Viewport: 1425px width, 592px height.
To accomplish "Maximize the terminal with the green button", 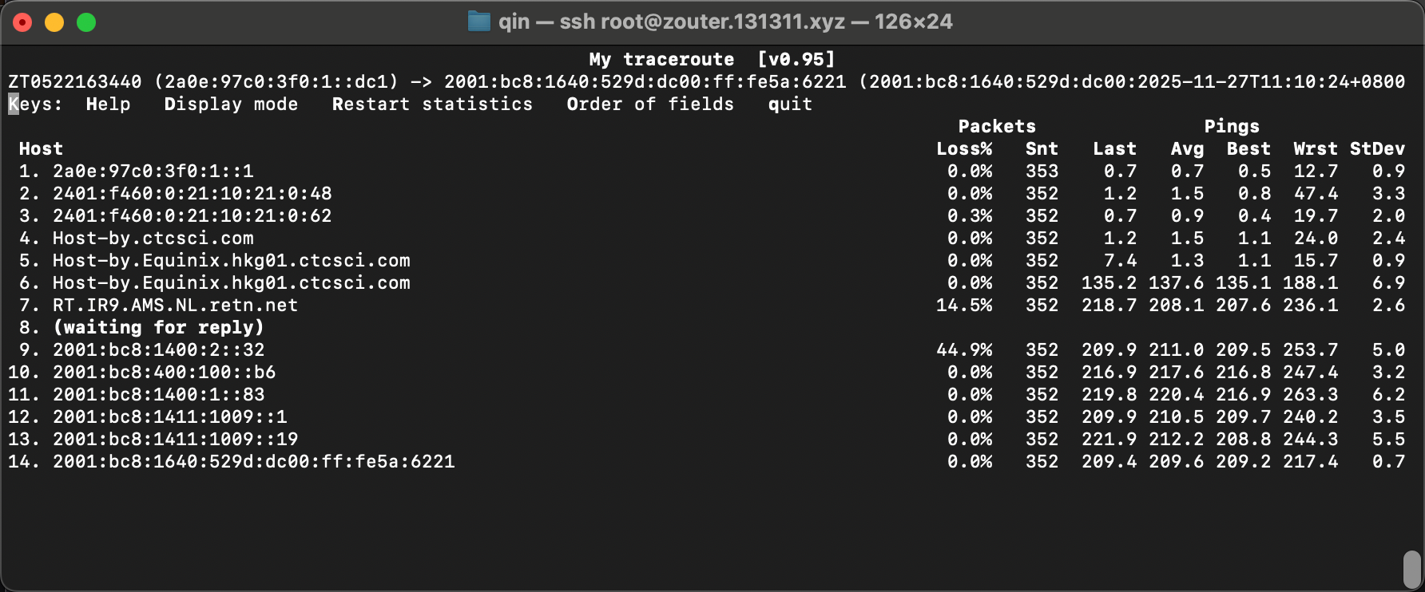I will pos(86,22).
